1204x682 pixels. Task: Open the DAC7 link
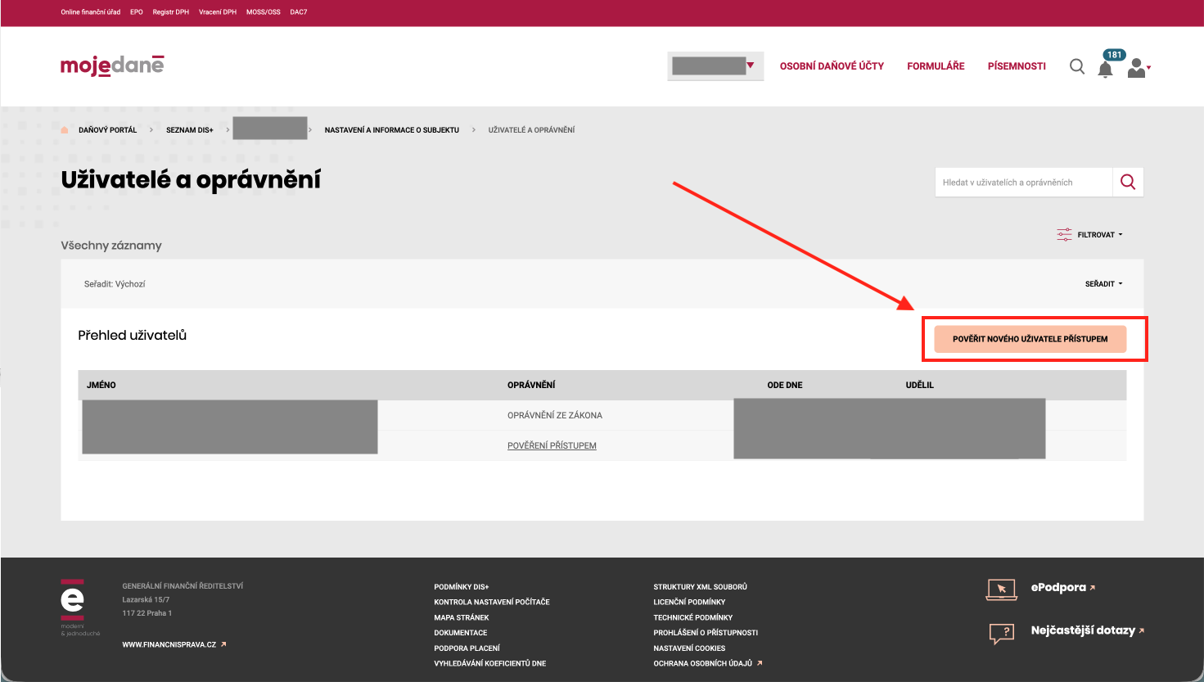(x=299, y=12)
